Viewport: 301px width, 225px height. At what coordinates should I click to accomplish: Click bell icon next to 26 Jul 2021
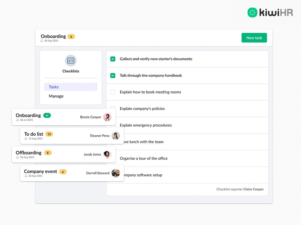coord(18,120)
